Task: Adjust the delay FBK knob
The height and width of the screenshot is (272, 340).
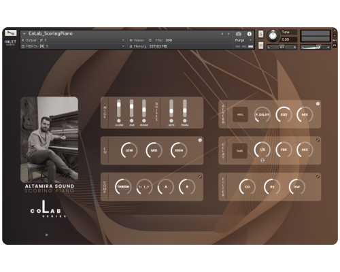Action: (284, 150)
